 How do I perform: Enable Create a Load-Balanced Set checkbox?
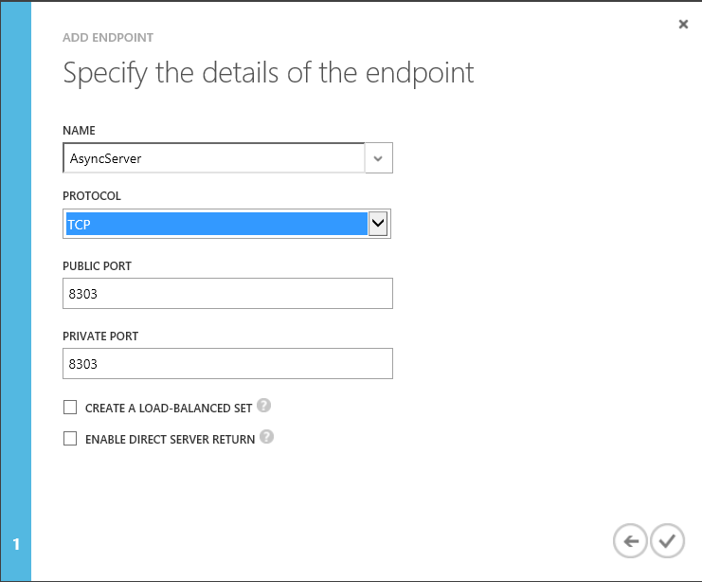69,408
